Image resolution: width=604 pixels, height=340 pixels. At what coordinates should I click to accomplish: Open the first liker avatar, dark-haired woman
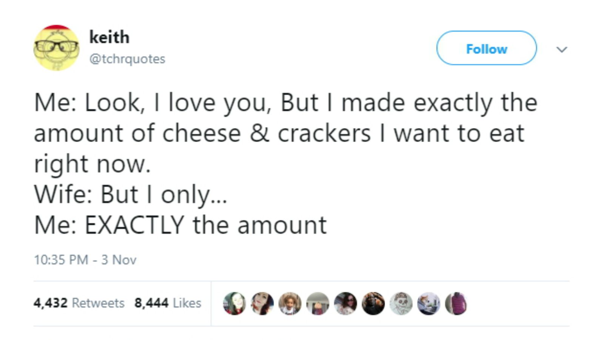point(234,303)
